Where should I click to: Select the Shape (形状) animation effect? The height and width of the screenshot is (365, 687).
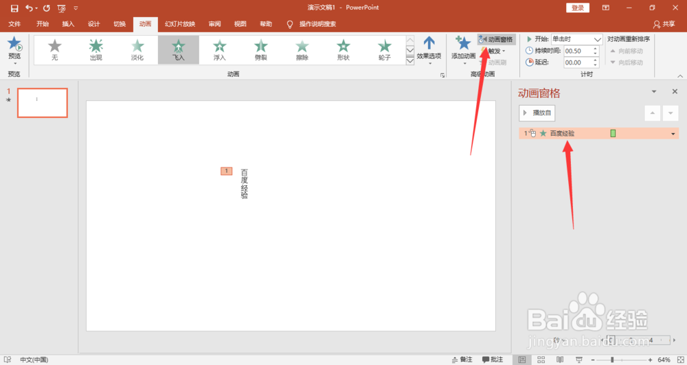343,50
